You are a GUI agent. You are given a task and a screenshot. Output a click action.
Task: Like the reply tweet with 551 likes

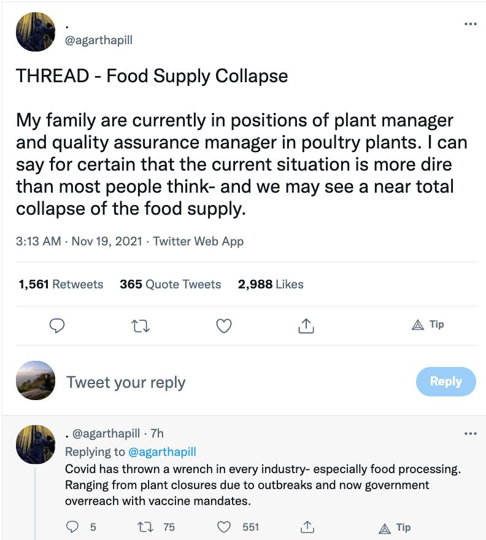(x=224, y=527)
